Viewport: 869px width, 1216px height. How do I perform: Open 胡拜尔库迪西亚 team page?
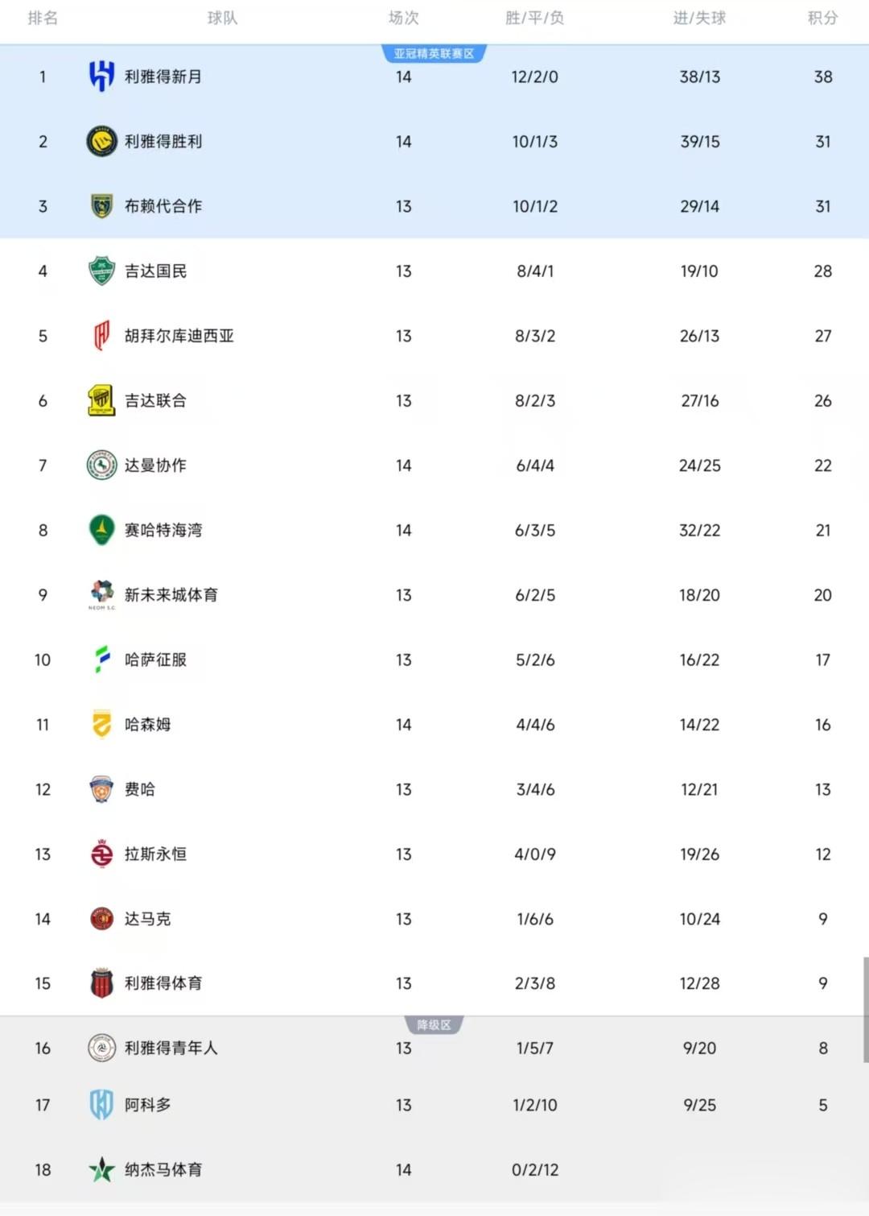tap(179, 336)
